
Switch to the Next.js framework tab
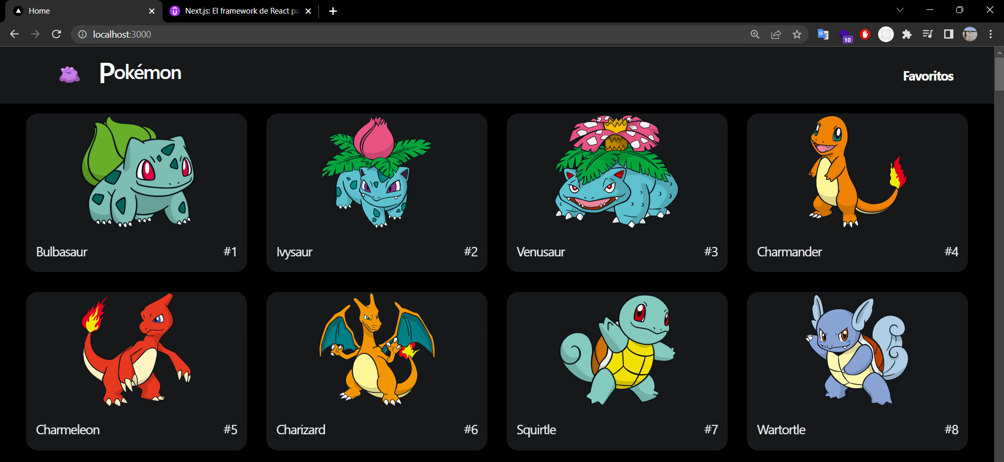pyautogui.click(x=241, y=11)
